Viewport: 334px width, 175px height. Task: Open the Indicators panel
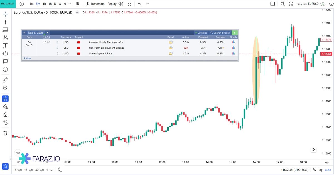pos(95,4)
